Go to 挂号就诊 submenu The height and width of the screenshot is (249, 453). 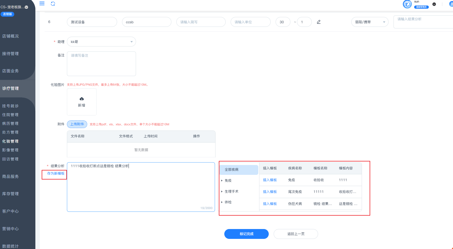[10, 106]
